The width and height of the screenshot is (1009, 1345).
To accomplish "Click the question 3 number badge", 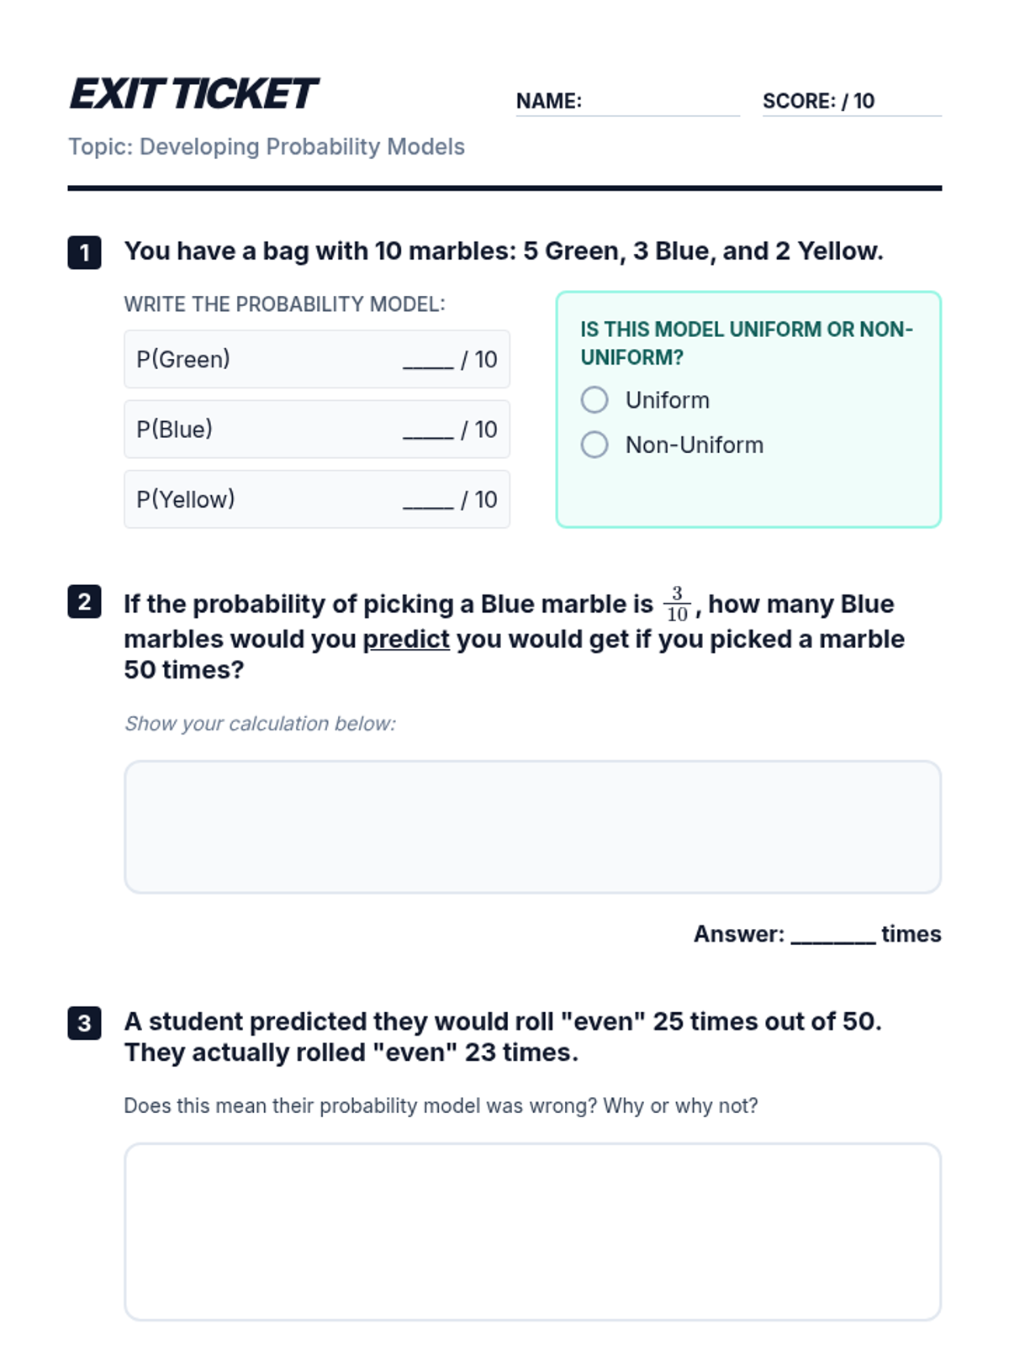I will 84,1023.
